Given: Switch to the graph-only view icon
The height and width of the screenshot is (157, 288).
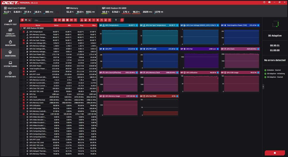Looking at the screenshot, I should (30, 20).
